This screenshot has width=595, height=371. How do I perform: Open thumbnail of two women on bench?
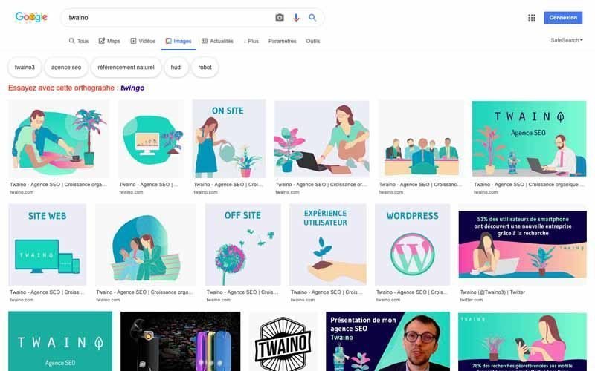click(145, 245)
